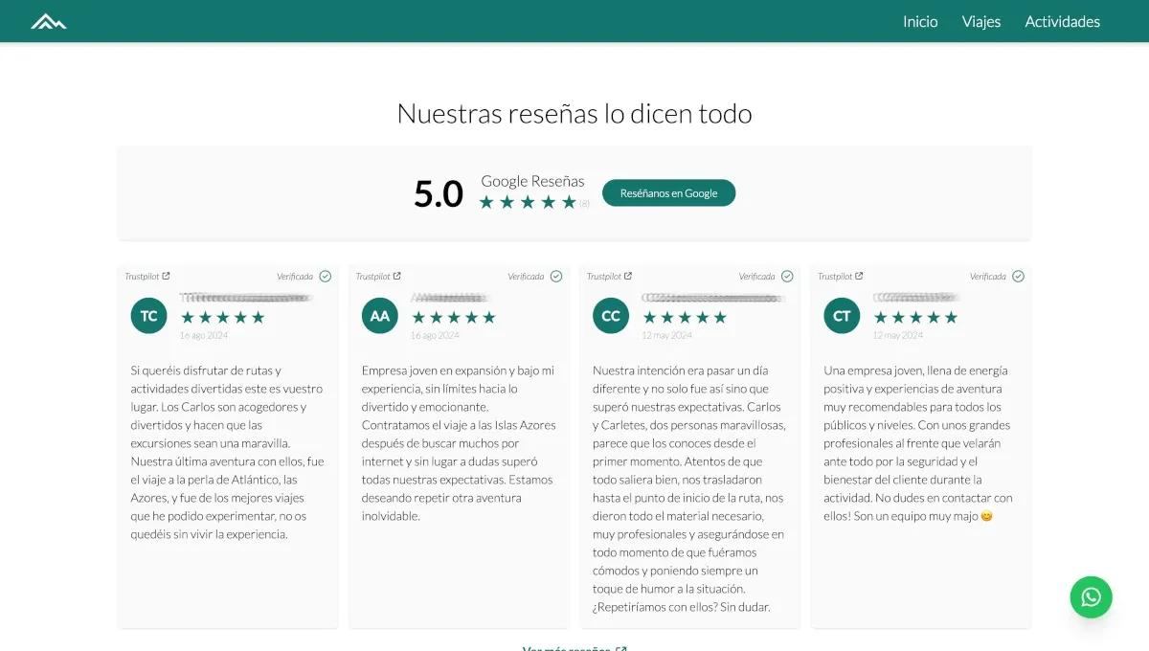Click the Trustpilot external-link icon on the first review
1149x651 pixels.
168,276
